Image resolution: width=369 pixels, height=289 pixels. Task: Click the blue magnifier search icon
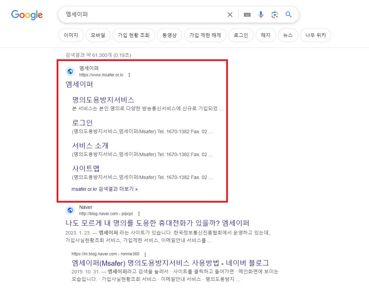(288, 15)
